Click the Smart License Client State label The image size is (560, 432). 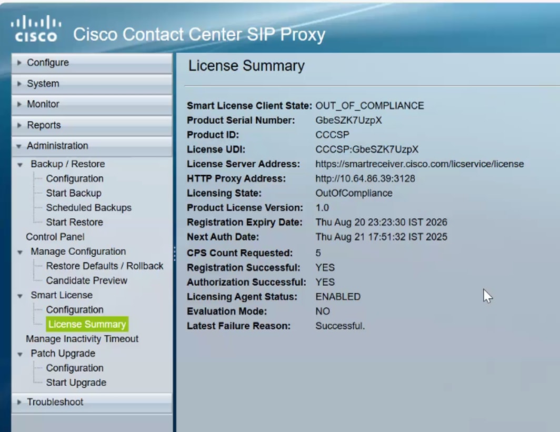tap(249, 106)
